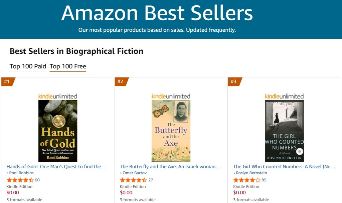Click the Kindle Unlimited logo above Butterfly and the Axe
The image size is (342, 203).
[171, 96]
